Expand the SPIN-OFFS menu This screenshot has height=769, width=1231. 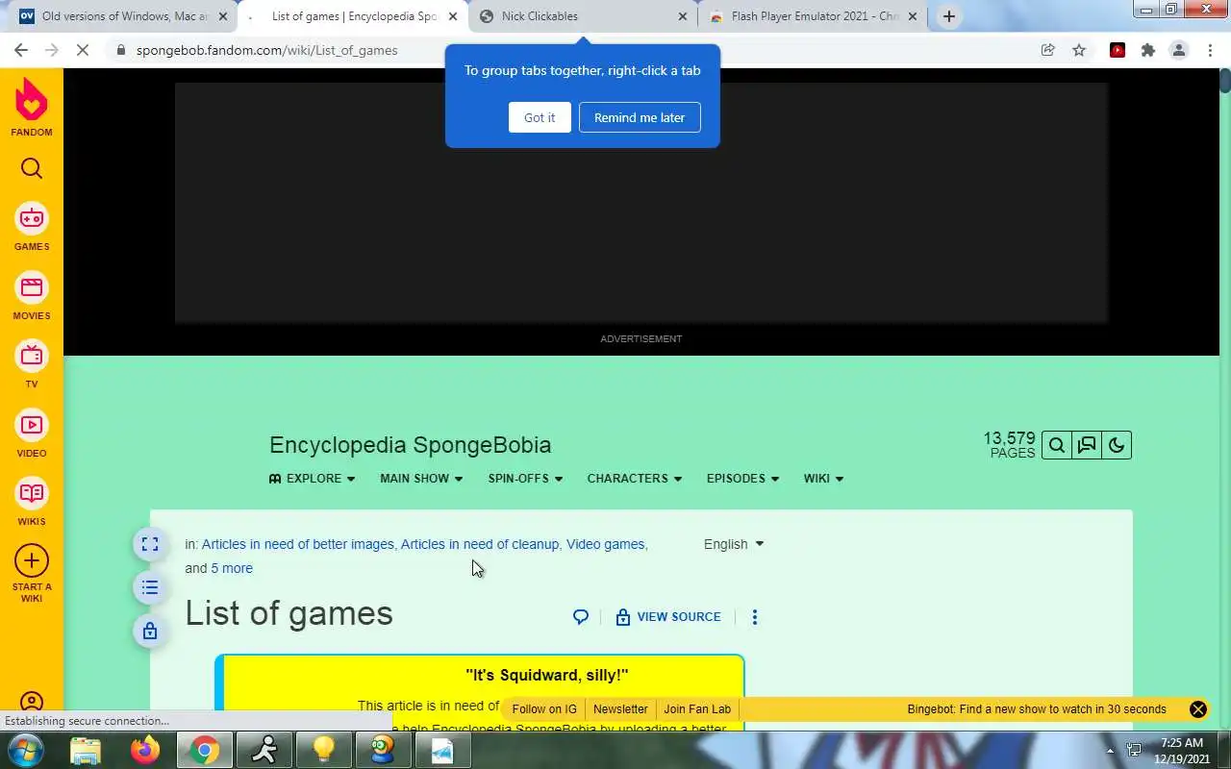pyautogui.click(x=525, y=478)
